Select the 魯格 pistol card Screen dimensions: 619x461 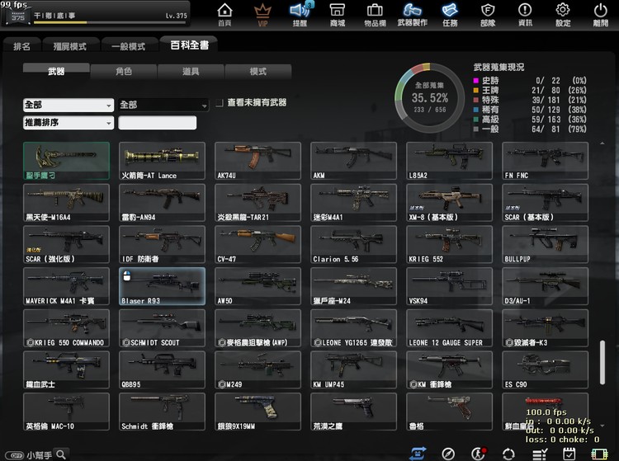click(449, 412)
